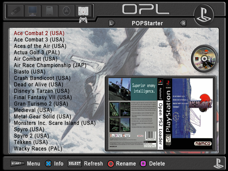
Task: Select Metal Gear Solid (USA)
Action: [x=42, y=116]
